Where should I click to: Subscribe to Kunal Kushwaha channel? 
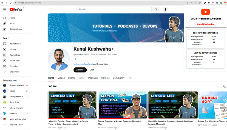(80, 70)
